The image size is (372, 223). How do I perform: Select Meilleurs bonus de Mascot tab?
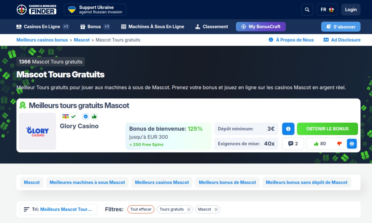[227, 182]
